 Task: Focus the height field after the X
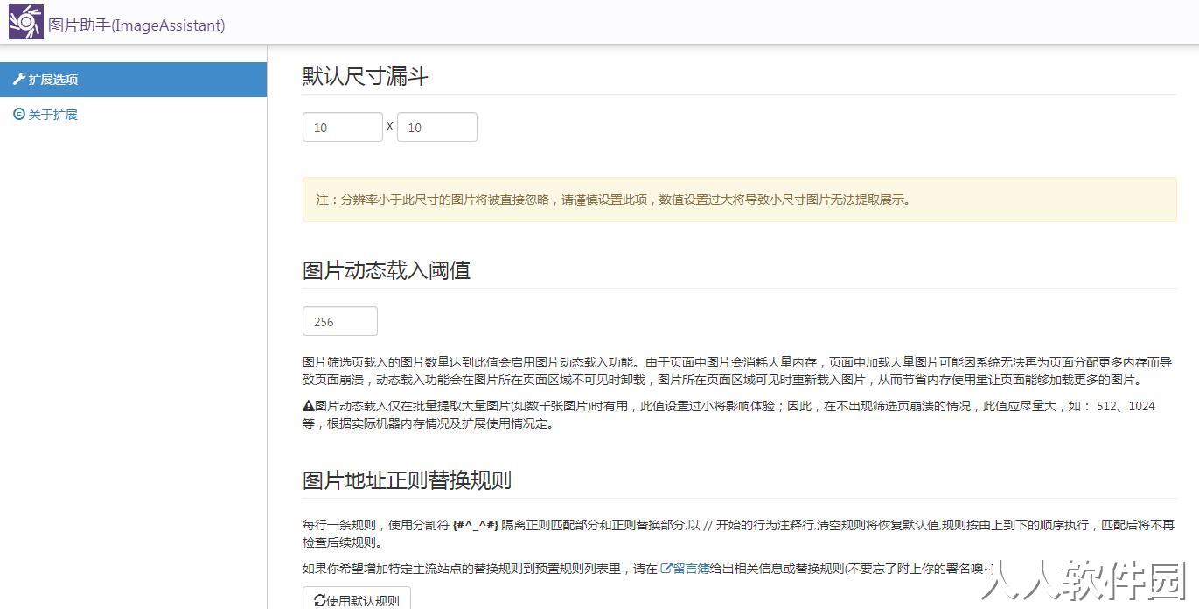(x=437, y=127)
